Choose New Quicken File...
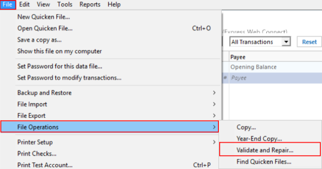The image size is (322, 169). 111,17
